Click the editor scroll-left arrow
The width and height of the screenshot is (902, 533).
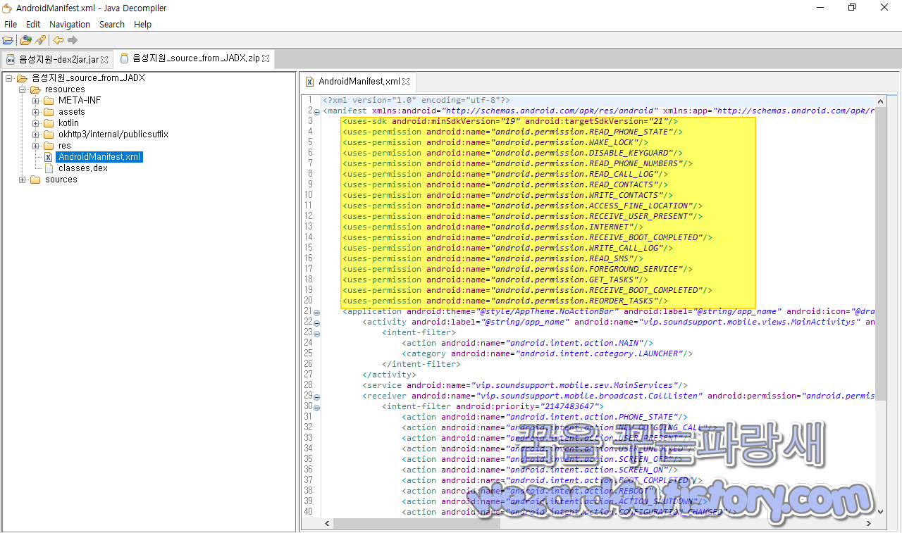coord(326,524)
